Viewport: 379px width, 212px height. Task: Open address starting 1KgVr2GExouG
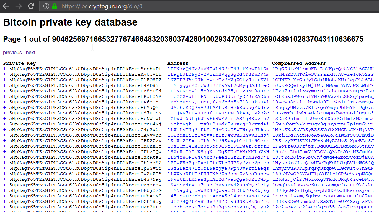coord(218,141)
